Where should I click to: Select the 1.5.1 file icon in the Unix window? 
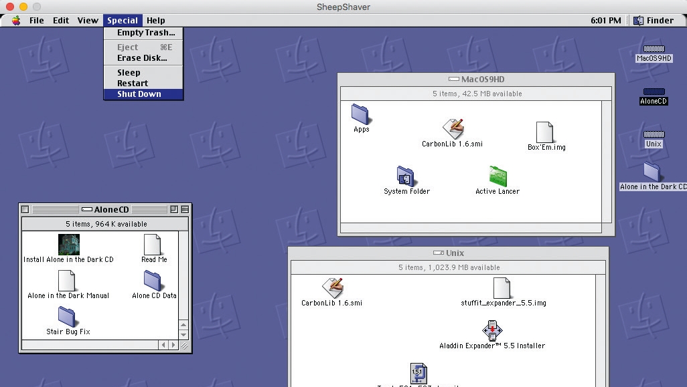418,374
